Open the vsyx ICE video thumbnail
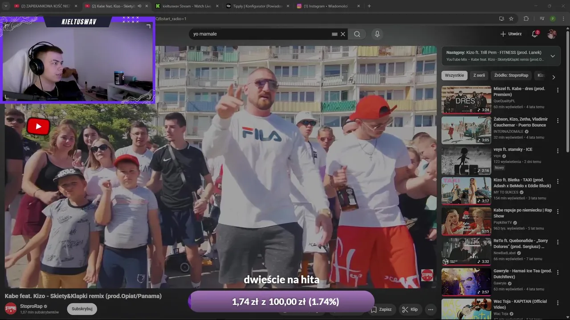The height and width of the screenshot is (320, 570). [x=466, y=160]
